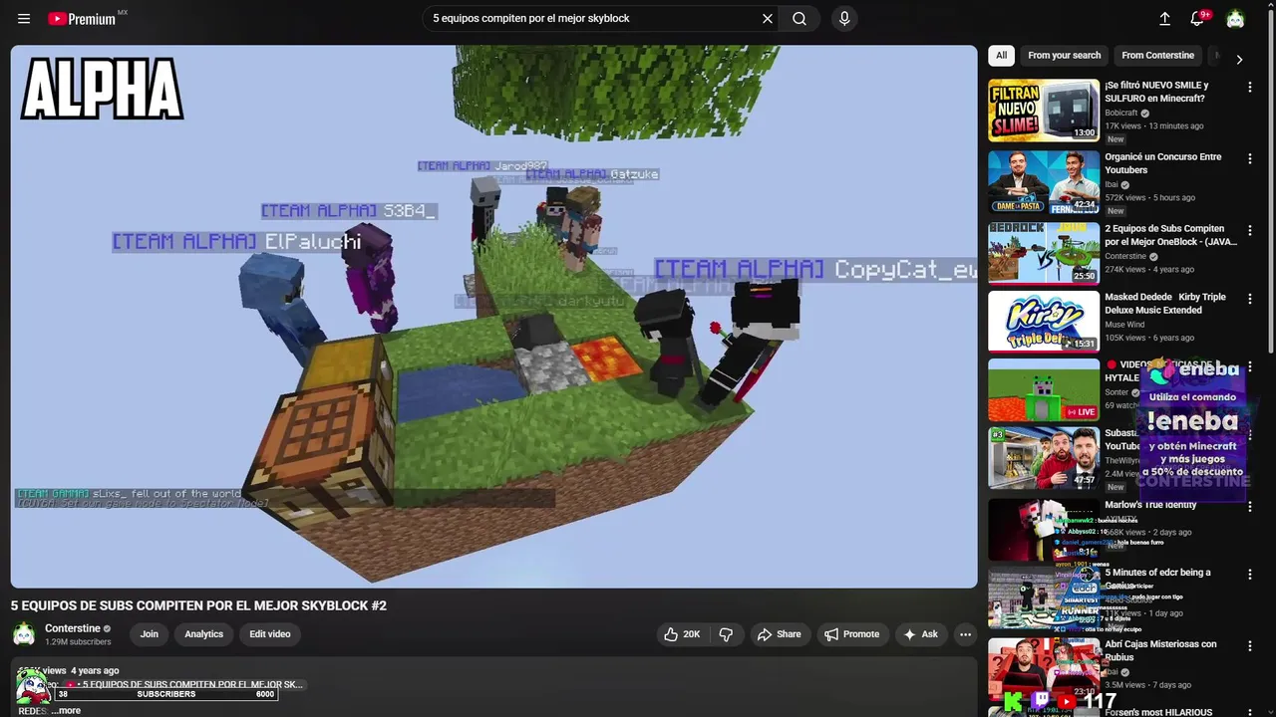Open 'Masked Dedede Kirby Triple' title
1276x717 pixels.
[x=1165, y=304]
